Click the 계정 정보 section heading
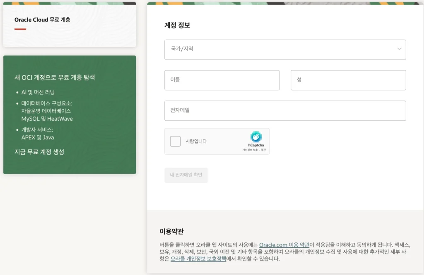This screenshot has width=424, height=275. 177,25
